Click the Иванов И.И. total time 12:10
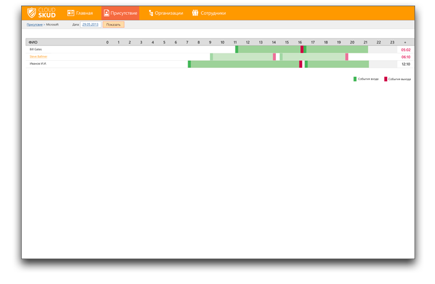 (x=405, y=64)
